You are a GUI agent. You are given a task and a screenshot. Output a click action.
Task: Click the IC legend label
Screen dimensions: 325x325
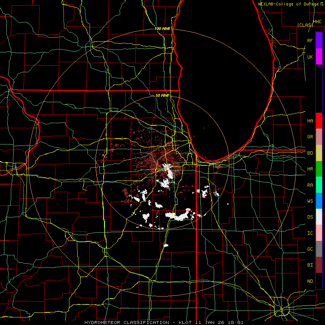coord(310,233)
